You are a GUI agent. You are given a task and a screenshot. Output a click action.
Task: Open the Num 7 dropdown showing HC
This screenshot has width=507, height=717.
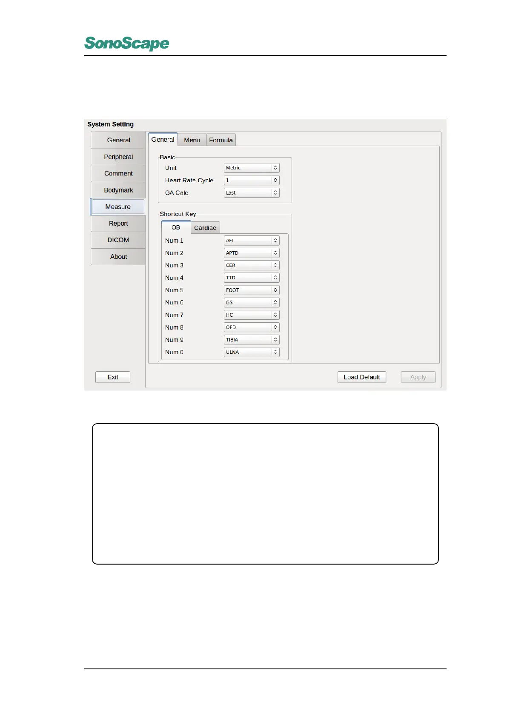coord(252,315)
